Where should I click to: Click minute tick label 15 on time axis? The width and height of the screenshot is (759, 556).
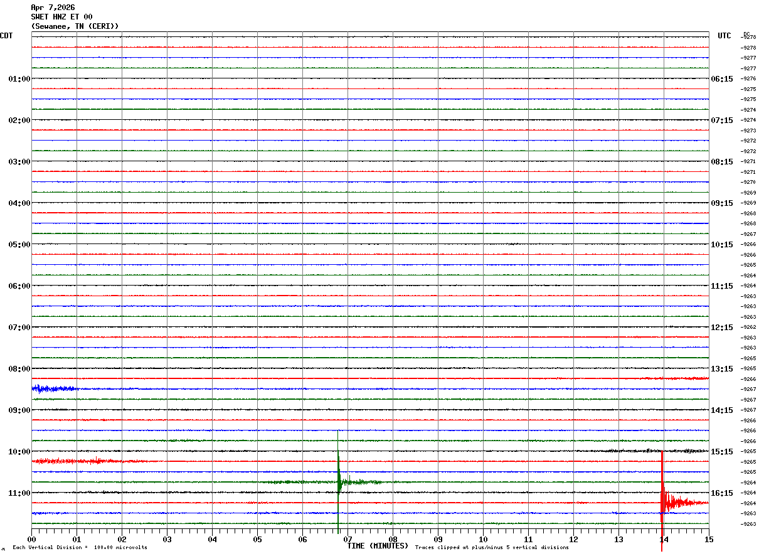point(709,539)
